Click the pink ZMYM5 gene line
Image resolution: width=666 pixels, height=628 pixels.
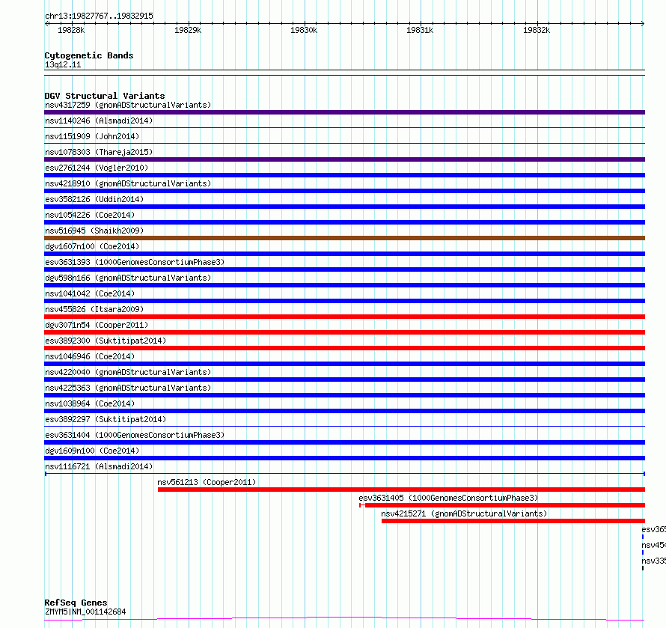click(x=344, y=618)
